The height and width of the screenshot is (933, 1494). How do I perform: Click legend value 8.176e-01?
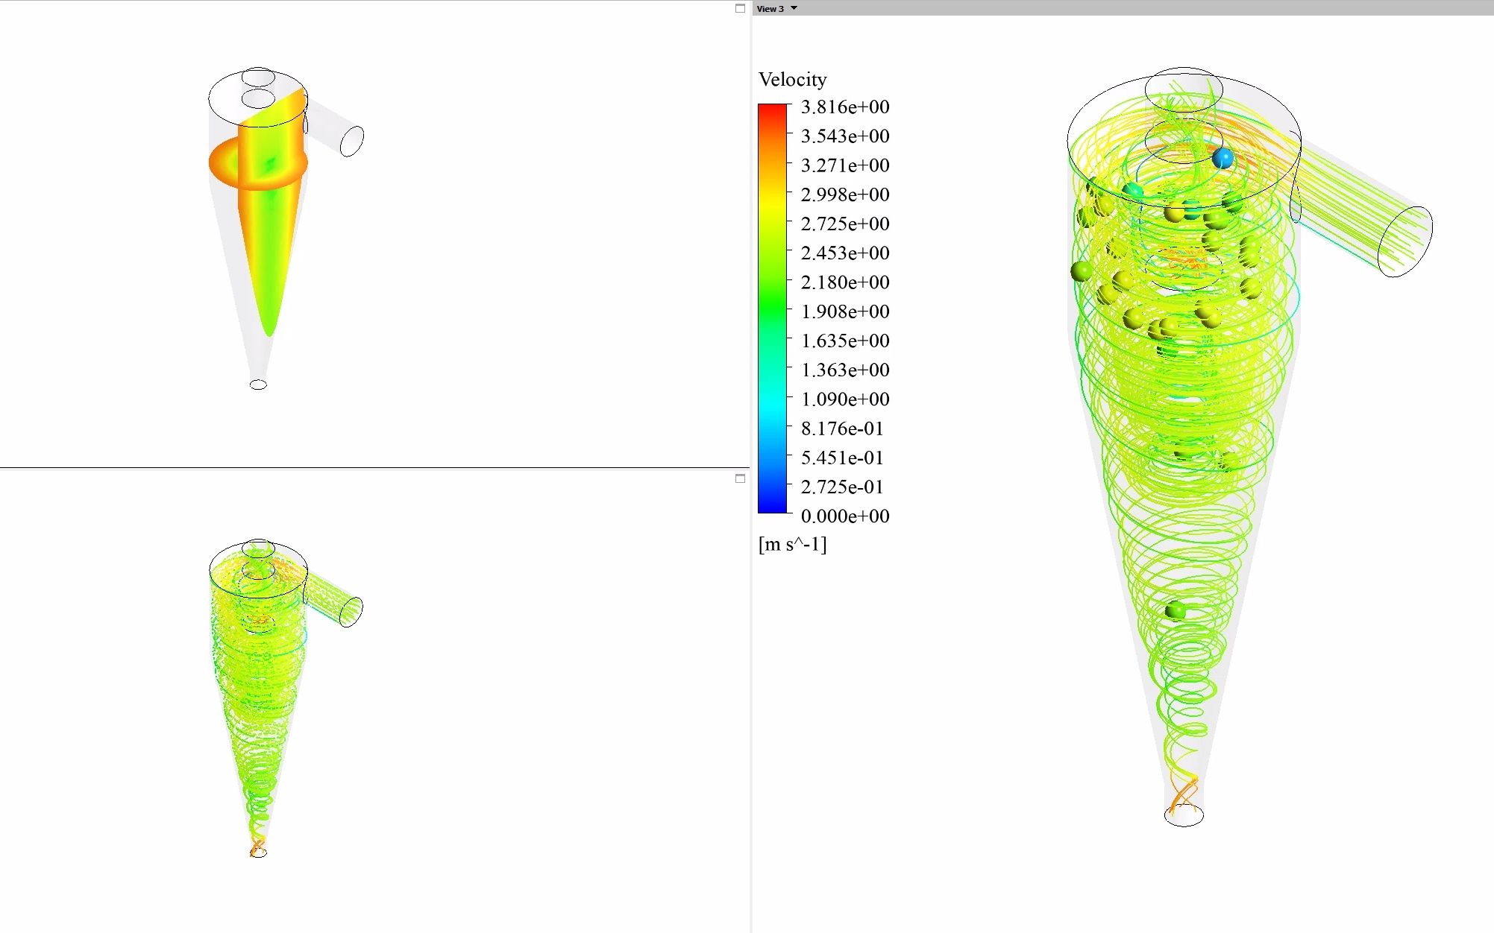(x=842, y=428)
